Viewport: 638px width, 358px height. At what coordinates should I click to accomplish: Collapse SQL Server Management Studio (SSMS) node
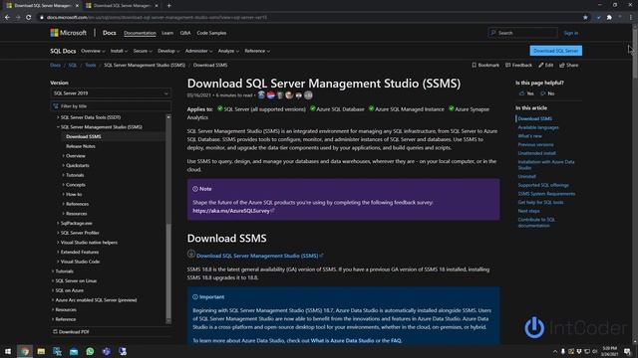point(58,127)
